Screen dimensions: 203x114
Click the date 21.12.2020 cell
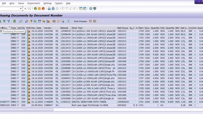37,102
